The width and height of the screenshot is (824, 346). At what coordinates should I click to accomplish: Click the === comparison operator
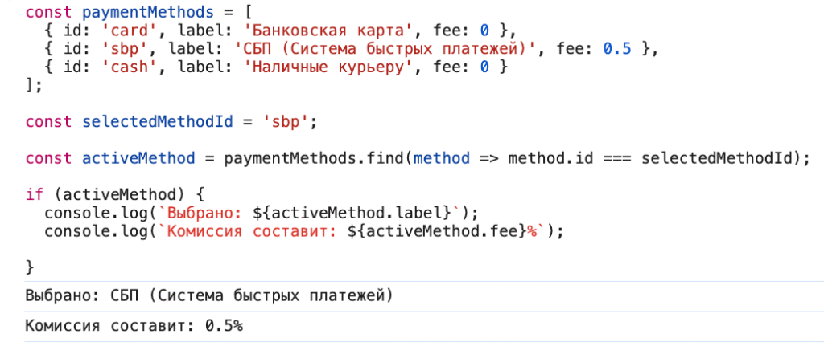(x=616, y=158)
